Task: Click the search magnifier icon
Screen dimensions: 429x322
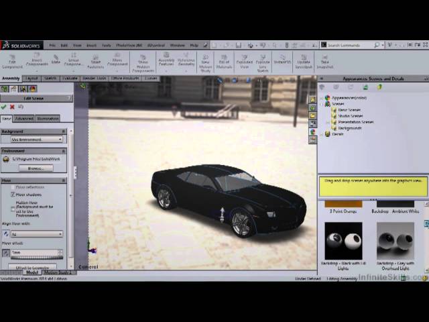Action: 377,45
